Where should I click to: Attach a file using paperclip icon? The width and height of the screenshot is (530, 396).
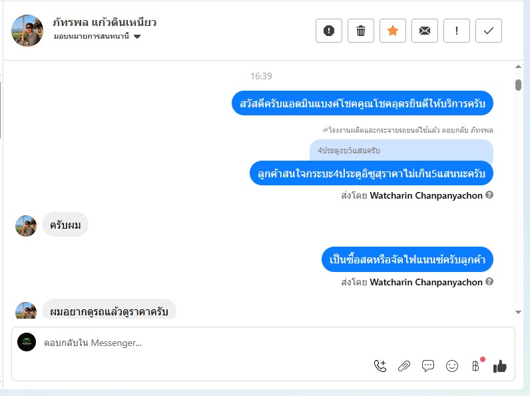(x=404, y=366)
